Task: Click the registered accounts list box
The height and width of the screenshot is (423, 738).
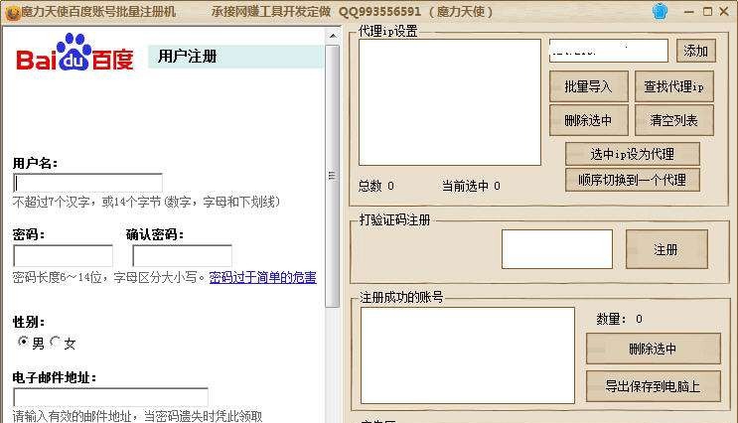Action: point(468,355)
